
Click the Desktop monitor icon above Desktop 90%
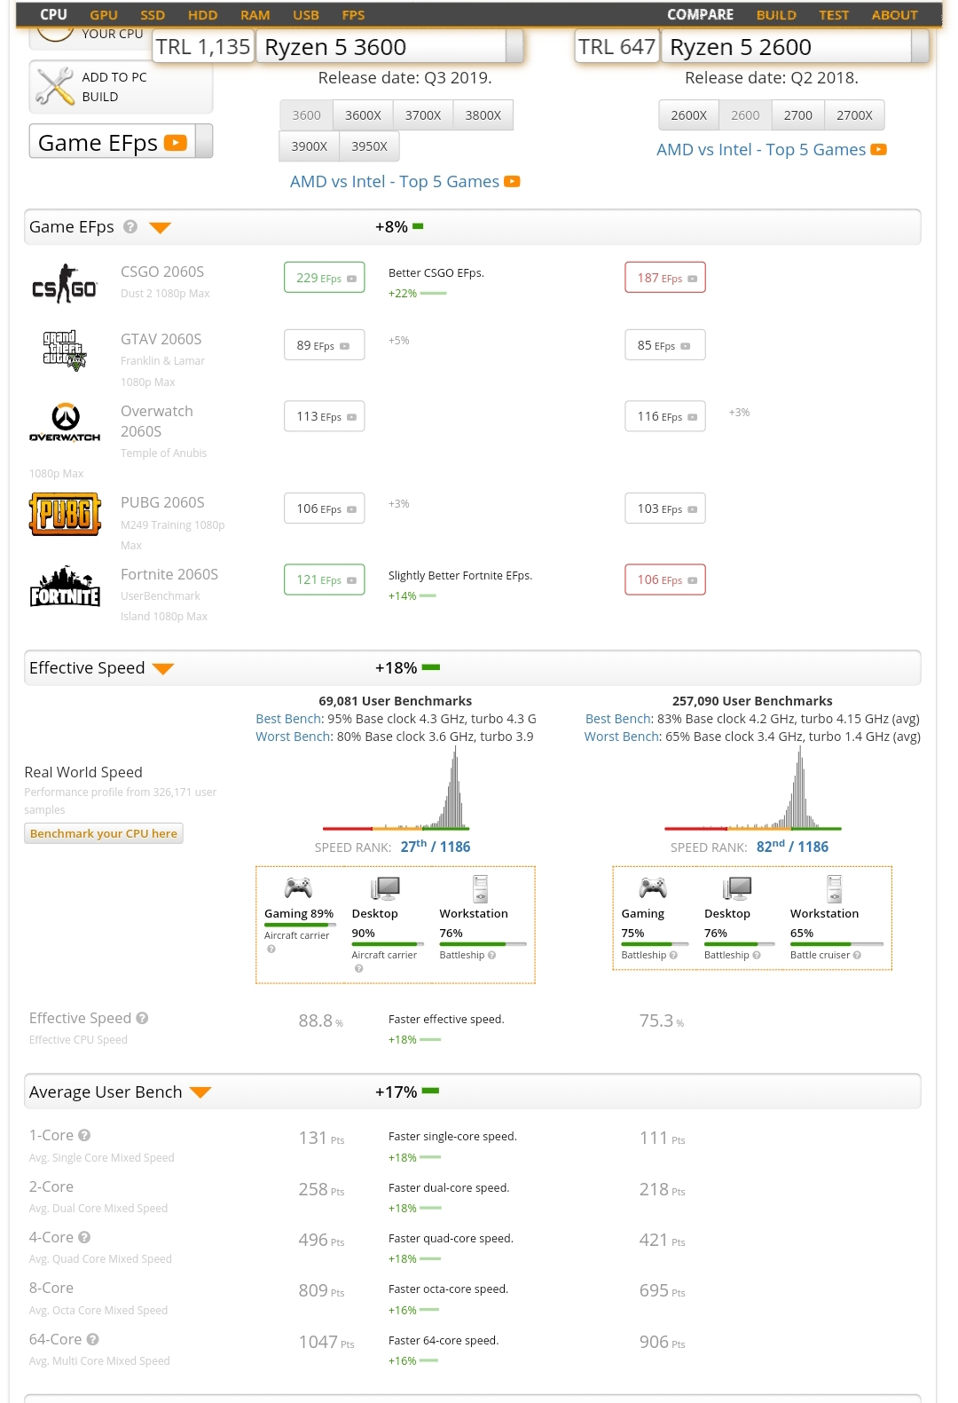[x=386, y=888]
